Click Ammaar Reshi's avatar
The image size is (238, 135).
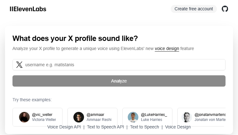[x=79, y=117]
